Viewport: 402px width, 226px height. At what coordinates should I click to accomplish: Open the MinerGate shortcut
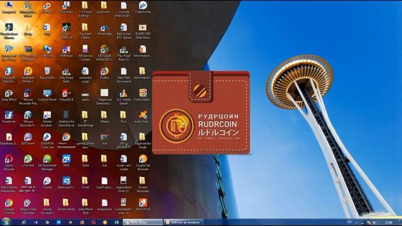(x=104, y=30)
